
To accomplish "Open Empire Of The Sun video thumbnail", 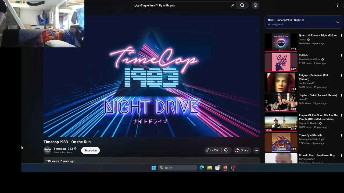I will coord(281,122).
